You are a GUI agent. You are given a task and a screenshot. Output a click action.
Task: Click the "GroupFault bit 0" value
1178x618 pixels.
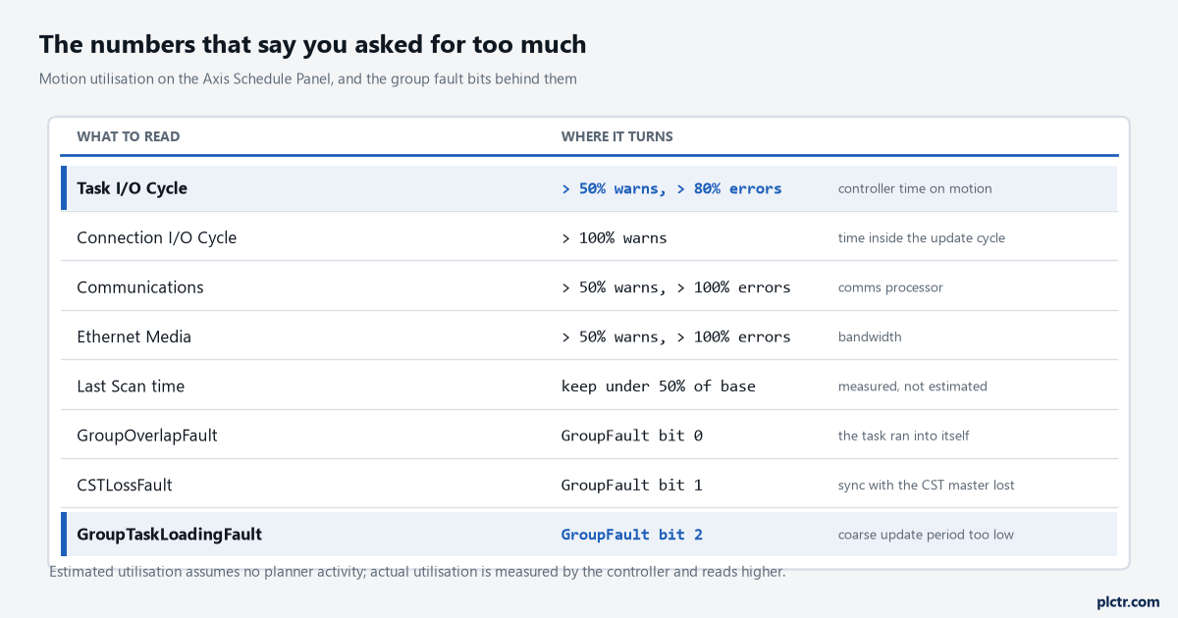tap(632, 436)
